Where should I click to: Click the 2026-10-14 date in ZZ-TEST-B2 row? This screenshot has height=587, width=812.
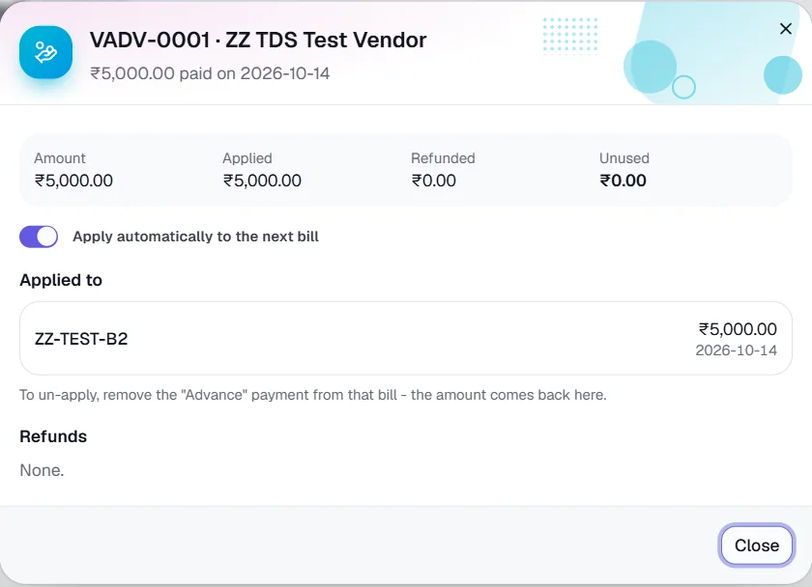click(736, 350)
